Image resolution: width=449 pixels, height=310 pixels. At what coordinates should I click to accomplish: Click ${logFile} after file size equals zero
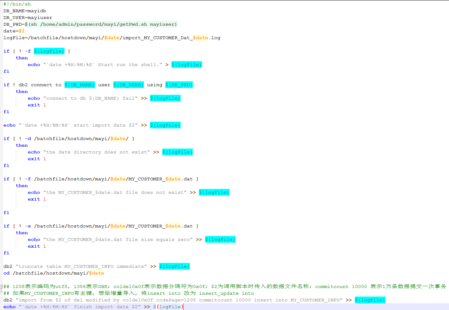(220, 239)
